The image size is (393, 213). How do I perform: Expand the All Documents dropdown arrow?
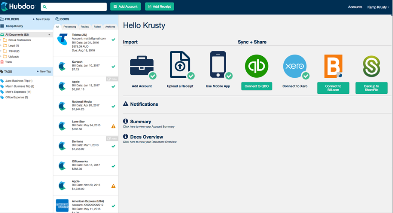tap(49, 35)
